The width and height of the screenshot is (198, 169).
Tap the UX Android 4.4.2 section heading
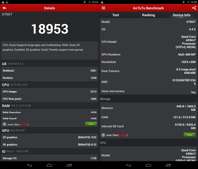point(12,64)
